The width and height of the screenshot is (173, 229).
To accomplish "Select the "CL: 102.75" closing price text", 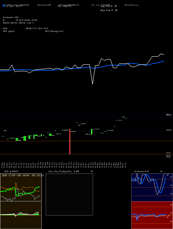I will click(64, 6).
